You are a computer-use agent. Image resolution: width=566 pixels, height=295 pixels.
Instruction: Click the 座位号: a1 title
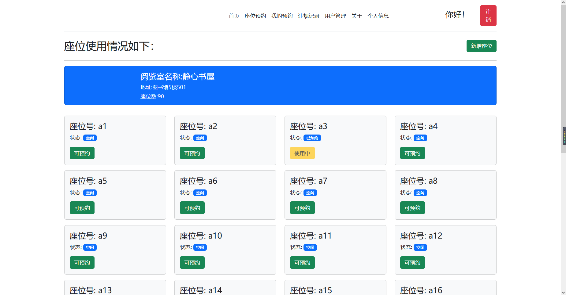(88, 126)
